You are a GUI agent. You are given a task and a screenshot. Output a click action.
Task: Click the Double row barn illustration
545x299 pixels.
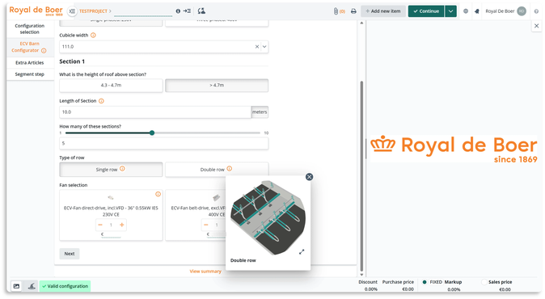pyautogui.click(x=268, y=217)
